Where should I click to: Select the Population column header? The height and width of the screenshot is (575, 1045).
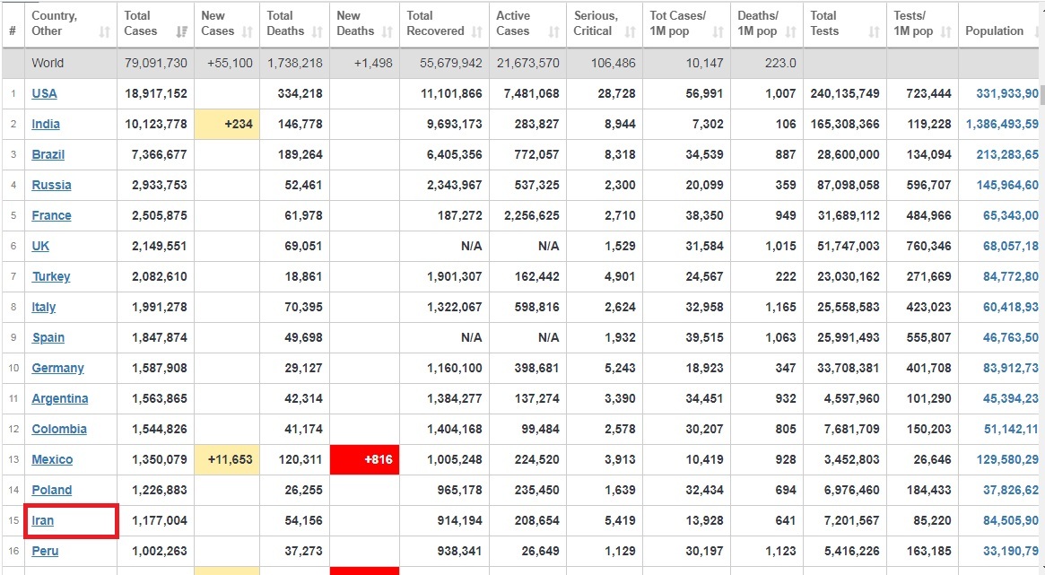click(994, 30)
